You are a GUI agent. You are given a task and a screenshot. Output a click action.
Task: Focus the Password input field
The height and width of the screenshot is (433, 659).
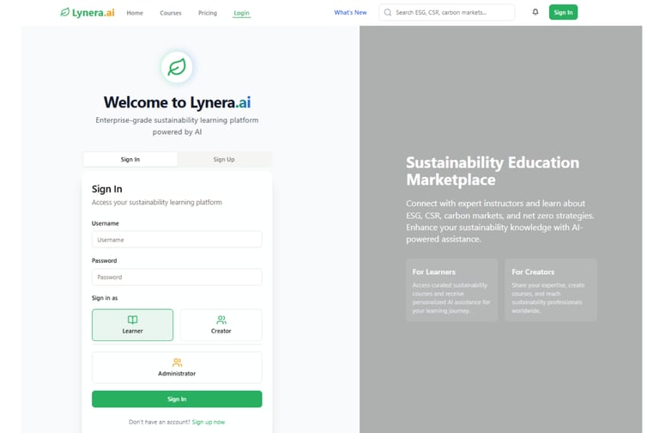tap(177, 277)
